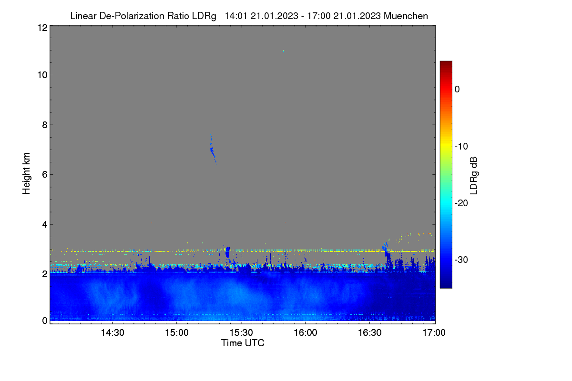This screenshot has width=572, height=381.
Task: Click the height tick label '6'
Action: (x=44, y=174)
